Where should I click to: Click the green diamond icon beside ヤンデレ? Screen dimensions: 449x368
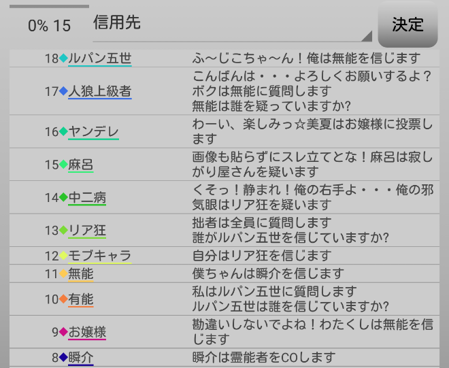click(x=63, y=131)
